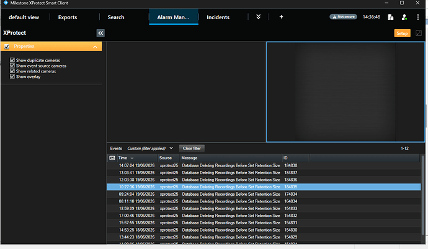Select event row with ID 154831
This screenshot has width=428, height=249.
(264, 223)
